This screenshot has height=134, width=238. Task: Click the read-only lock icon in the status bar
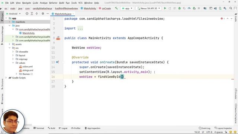226,132
